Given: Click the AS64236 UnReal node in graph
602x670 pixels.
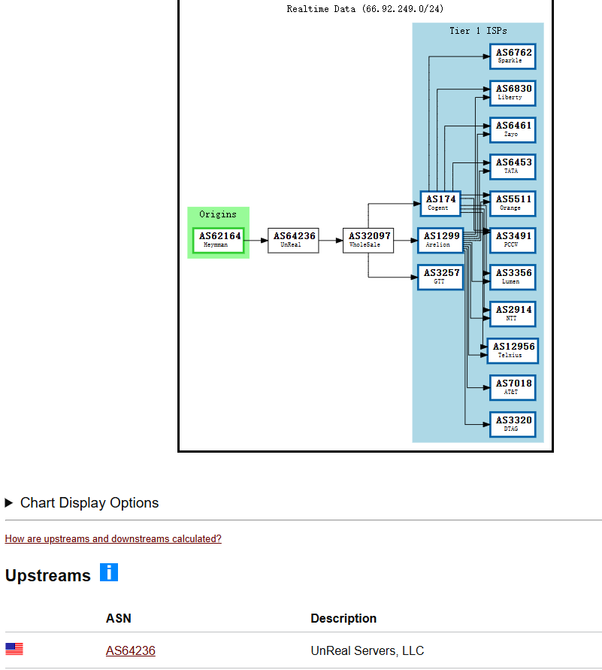Looking at the screenshot, I should [293, 240].
